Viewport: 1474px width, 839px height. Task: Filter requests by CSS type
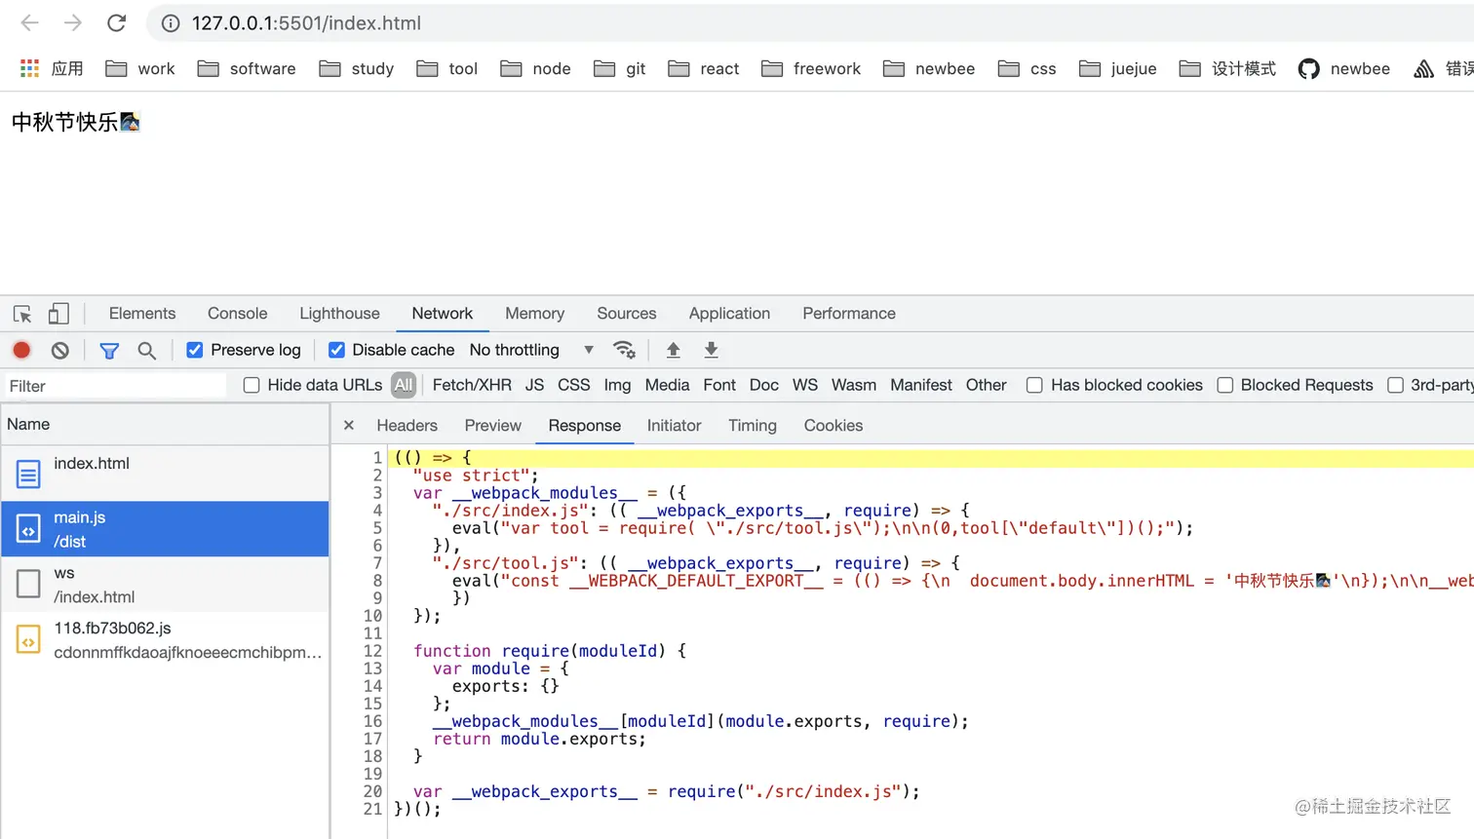coord(574,385)
